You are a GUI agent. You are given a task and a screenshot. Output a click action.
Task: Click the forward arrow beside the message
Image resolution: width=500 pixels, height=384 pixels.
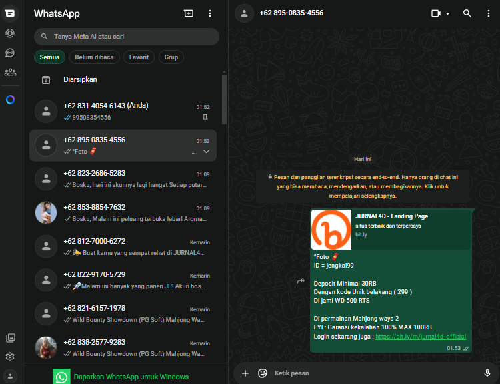301,281
